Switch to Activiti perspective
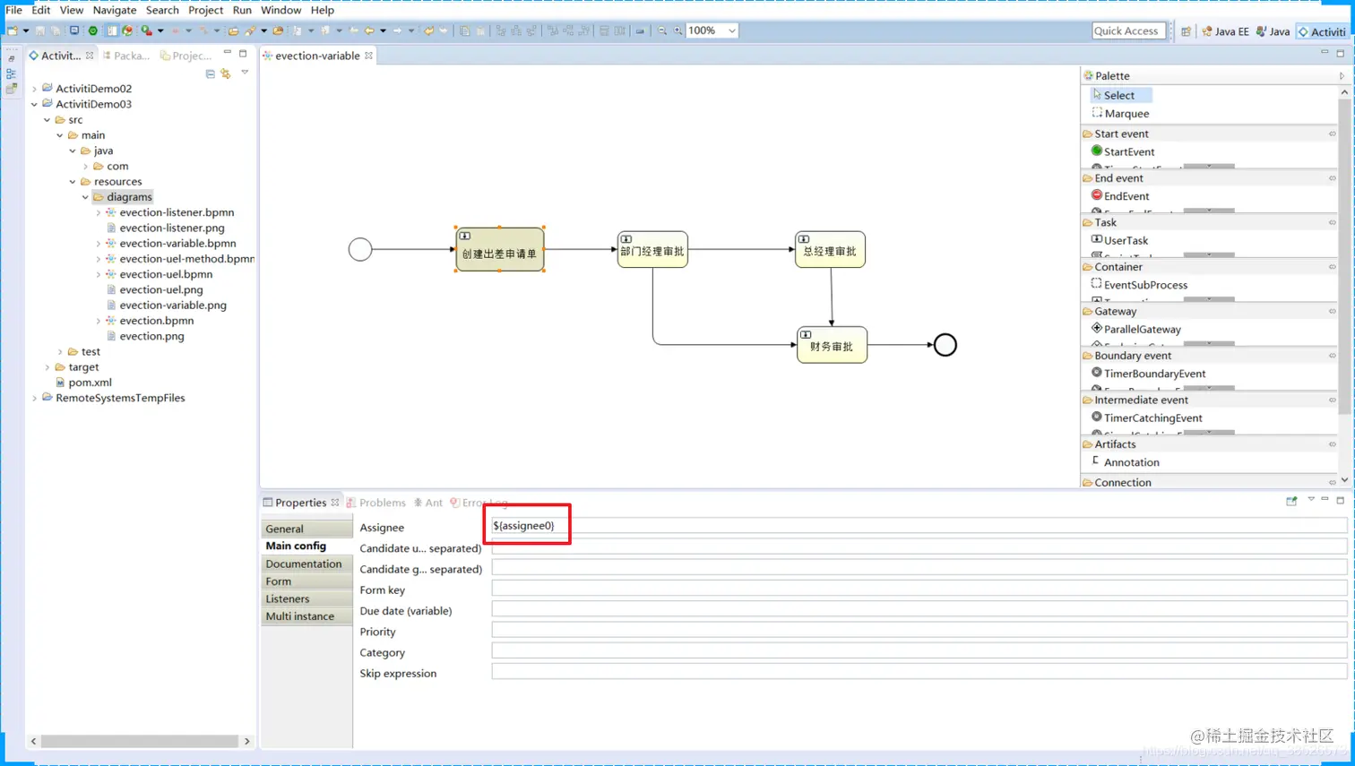The height and width of the screenshot is (766, 1355). (x=1322, y=31)
